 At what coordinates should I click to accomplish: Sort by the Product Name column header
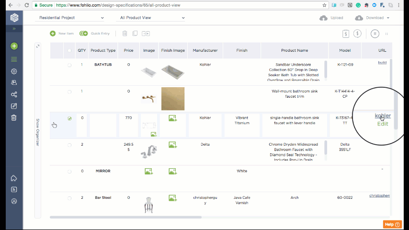click(x=295, y=50)
